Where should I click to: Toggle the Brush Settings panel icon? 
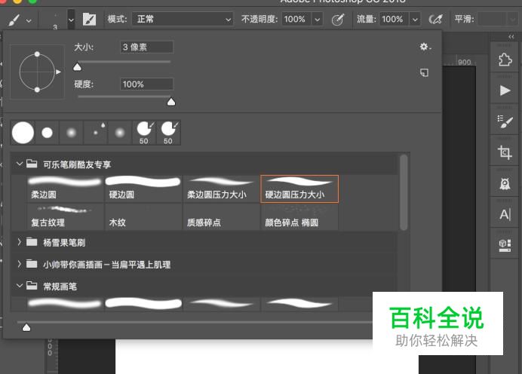click(x=89, y=20)
